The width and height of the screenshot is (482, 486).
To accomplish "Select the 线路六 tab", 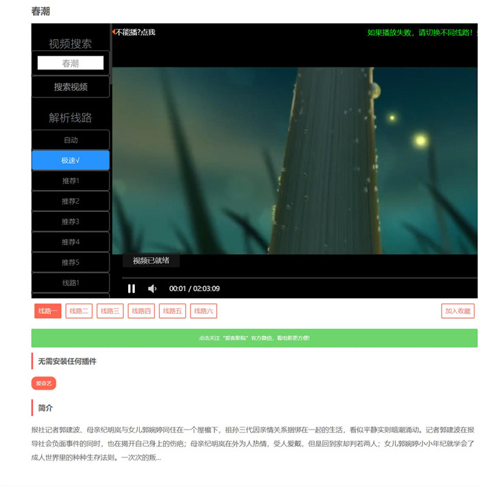I will pyautogui.click(x=204, y=311).
